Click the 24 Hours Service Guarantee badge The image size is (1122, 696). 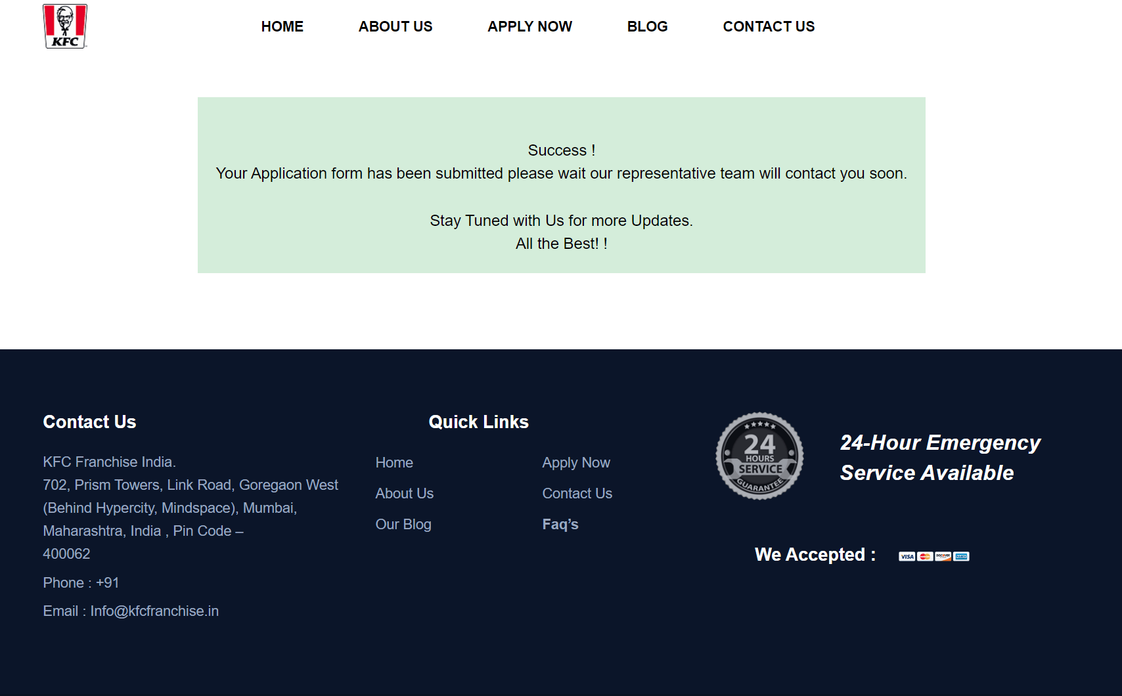pos(759,456)
